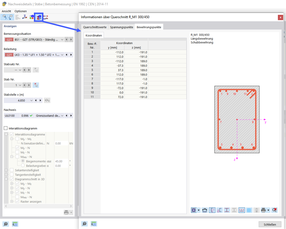286x229 pixels.
Task: Click the greyed dotted list icon
Action: point(257,210)
